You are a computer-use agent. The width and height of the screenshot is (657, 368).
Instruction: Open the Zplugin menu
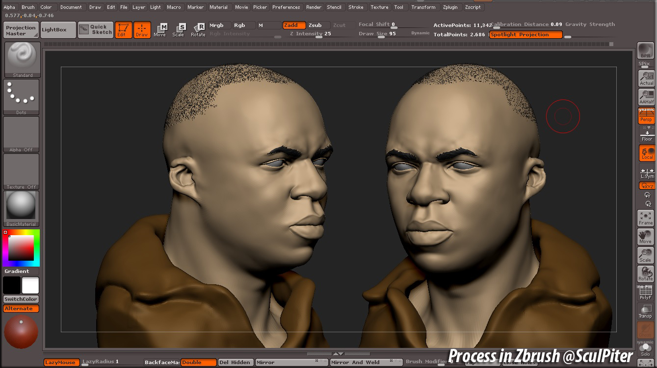[x=450, y=7]
